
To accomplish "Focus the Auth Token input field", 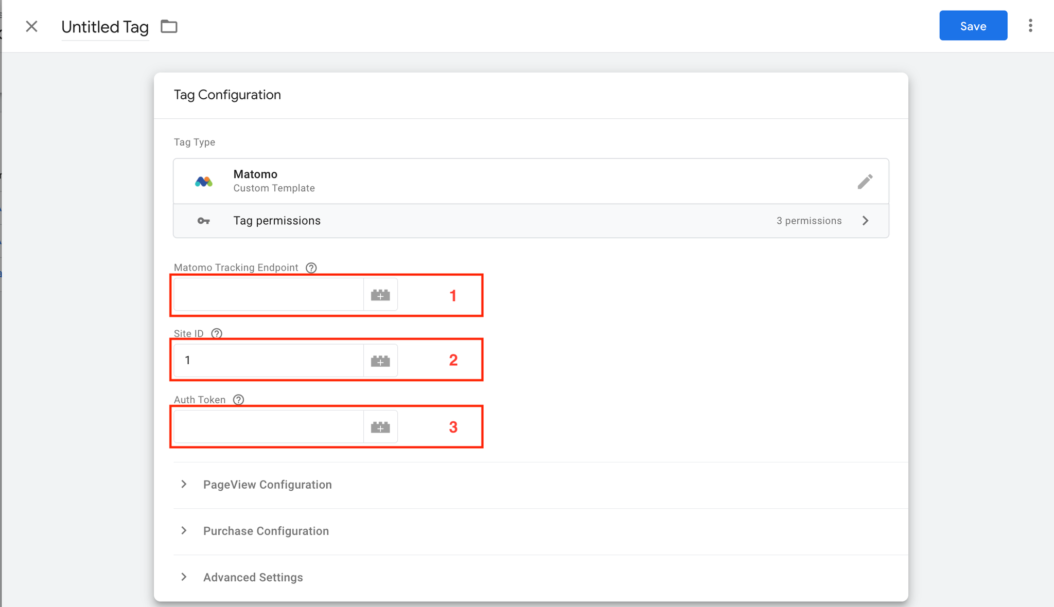I will tap(269, 426).
